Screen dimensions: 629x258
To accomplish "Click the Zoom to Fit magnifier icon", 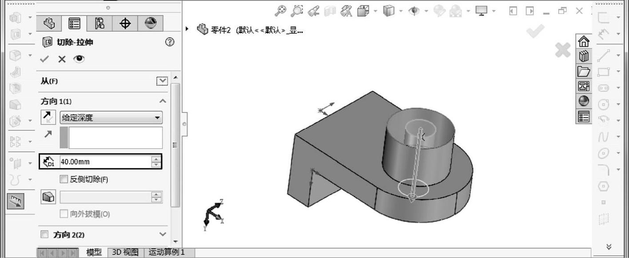I will (x=281, y=11).
